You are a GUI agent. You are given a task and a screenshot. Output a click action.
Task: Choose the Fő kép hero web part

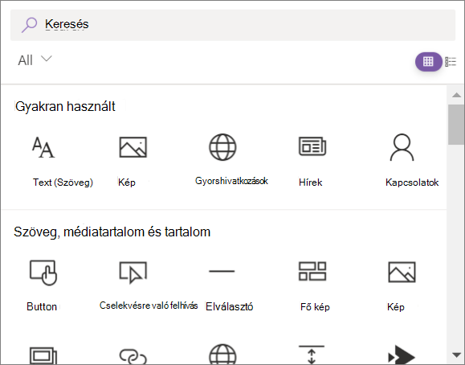[x=312, y=271]
